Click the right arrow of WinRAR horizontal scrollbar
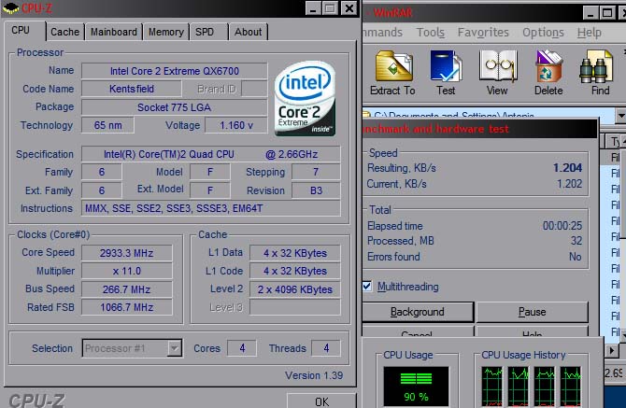This screenshot has height=408, width=626. tap(611, 350)
